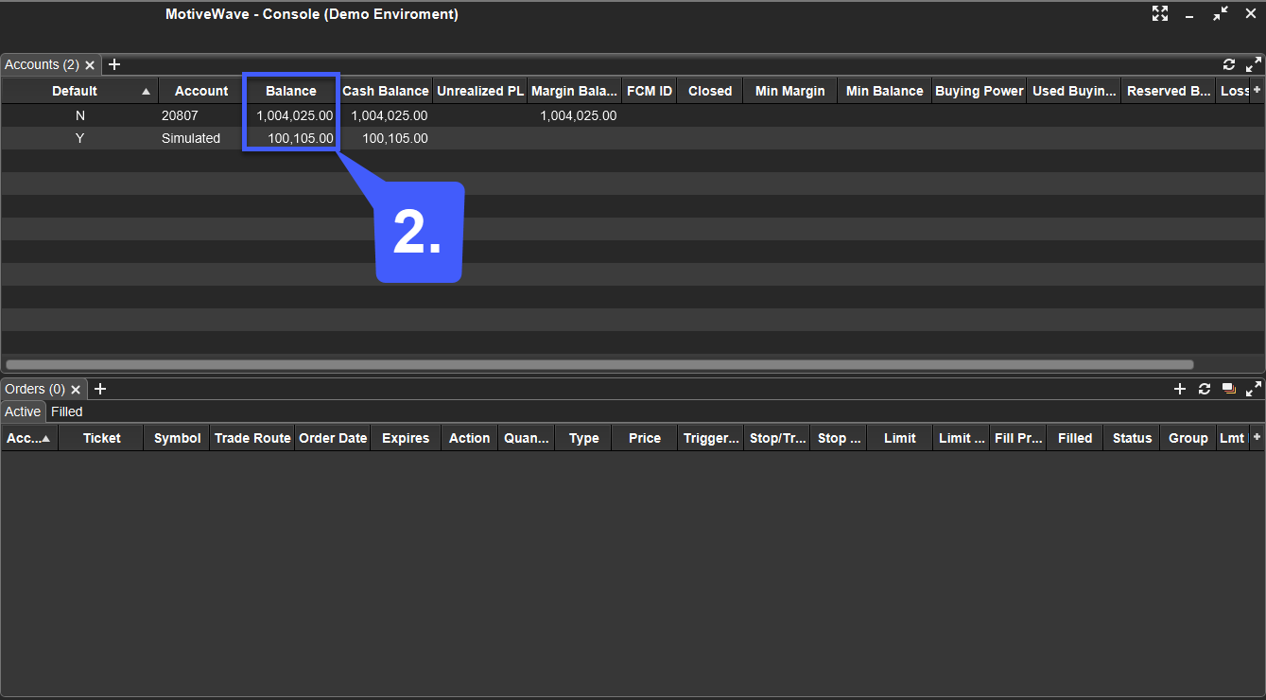Screen dimensions: 1266x700
Task: Maximize the Orders panel
Action: (1254, 389)
